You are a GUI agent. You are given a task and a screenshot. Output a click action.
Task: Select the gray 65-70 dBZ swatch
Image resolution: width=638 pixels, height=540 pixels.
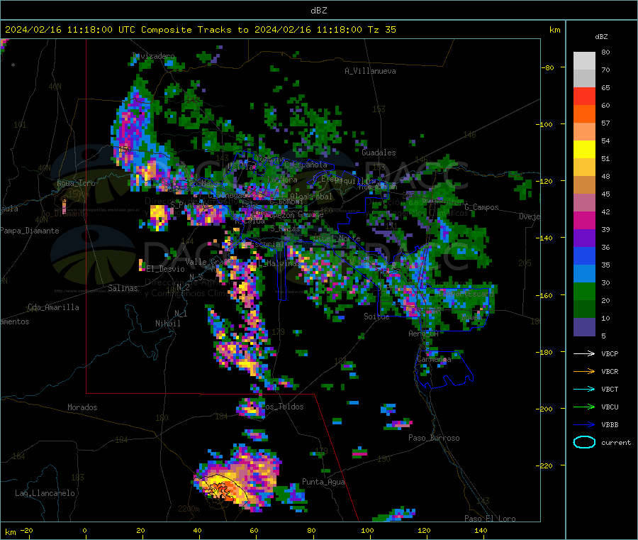click(584, 79)
